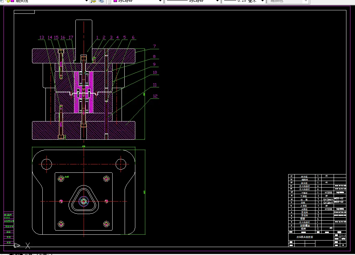Select the ByLayer linetype line preview

point(177,1)
